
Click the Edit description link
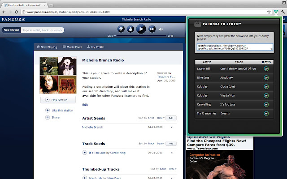coord(85,104)
